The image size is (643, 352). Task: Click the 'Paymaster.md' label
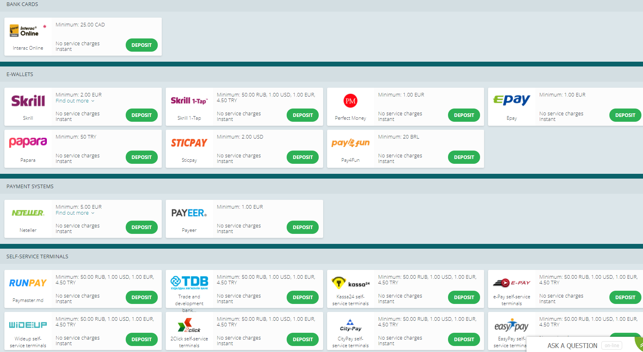28,300
